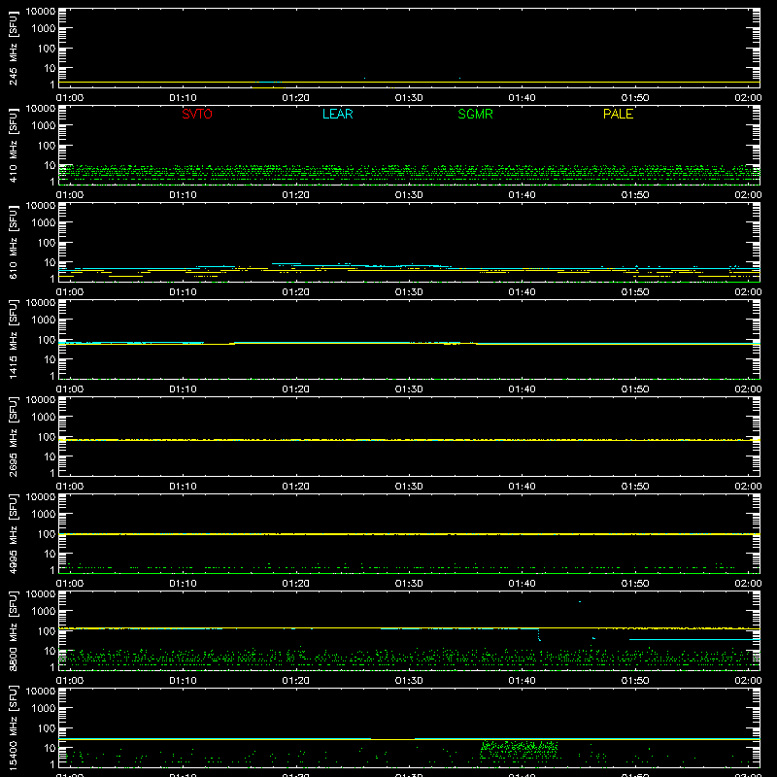Select the 610 MHz [SFU] axis title
This screenshot has height=777, width=777.
(13, 242)
